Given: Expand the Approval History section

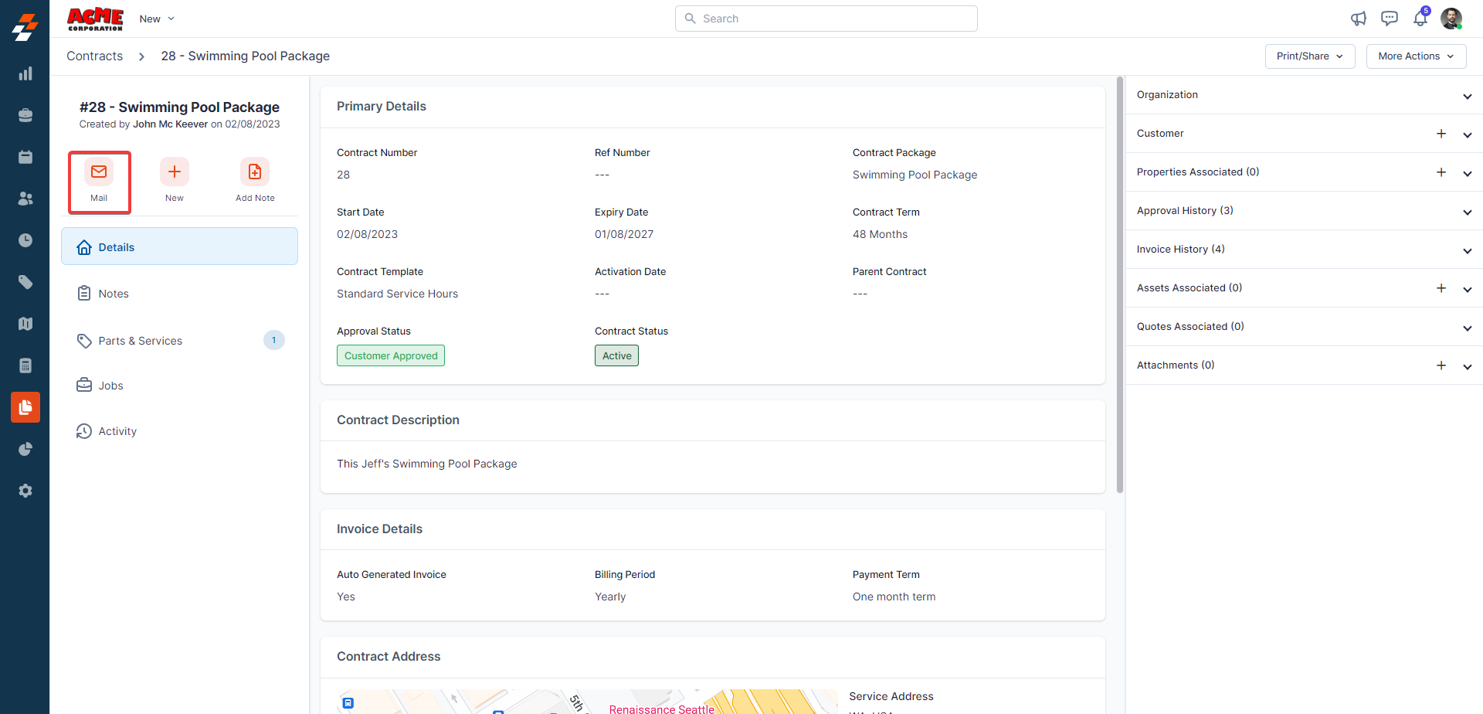Looking at the screenshot, I should 1467,212.
